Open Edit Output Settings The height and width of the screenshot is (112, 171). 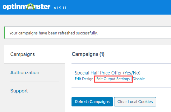click(x=113, y=79)
